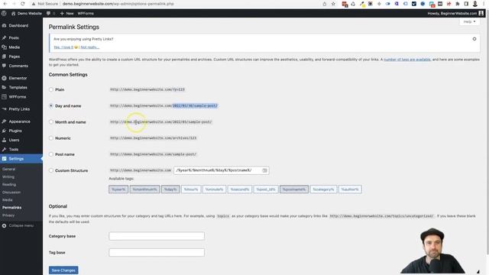
Task: Click the Custom Structure text field
Action: click(x=221, y=170)
